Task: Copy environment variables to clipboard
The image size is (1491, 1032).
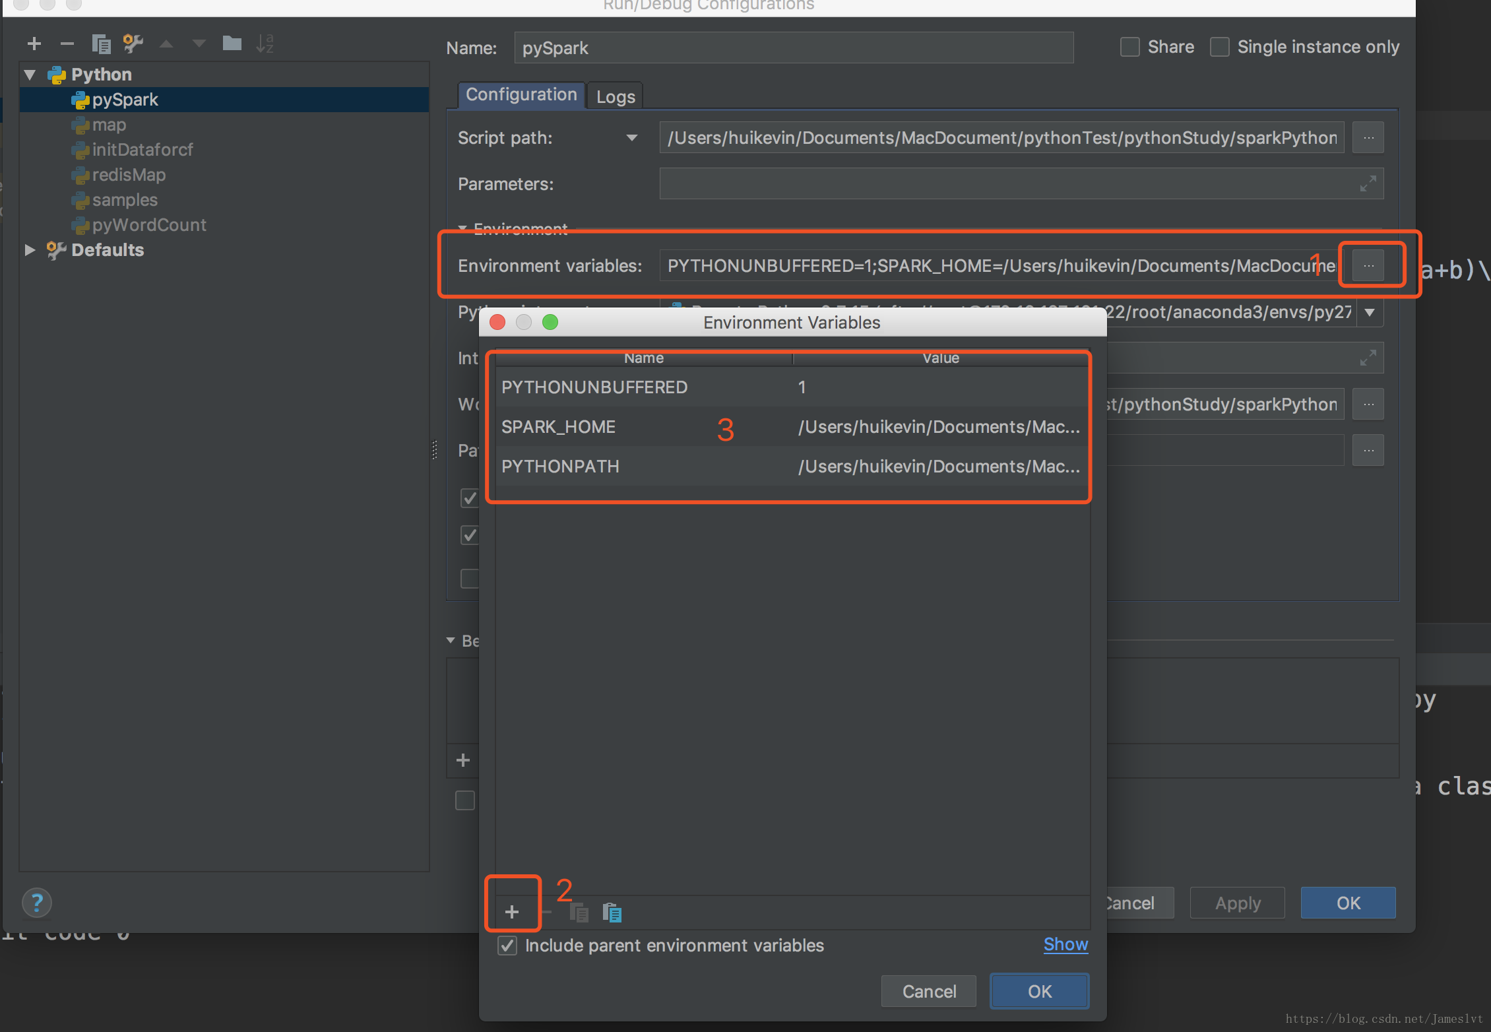Action: (x=579, y=912)
